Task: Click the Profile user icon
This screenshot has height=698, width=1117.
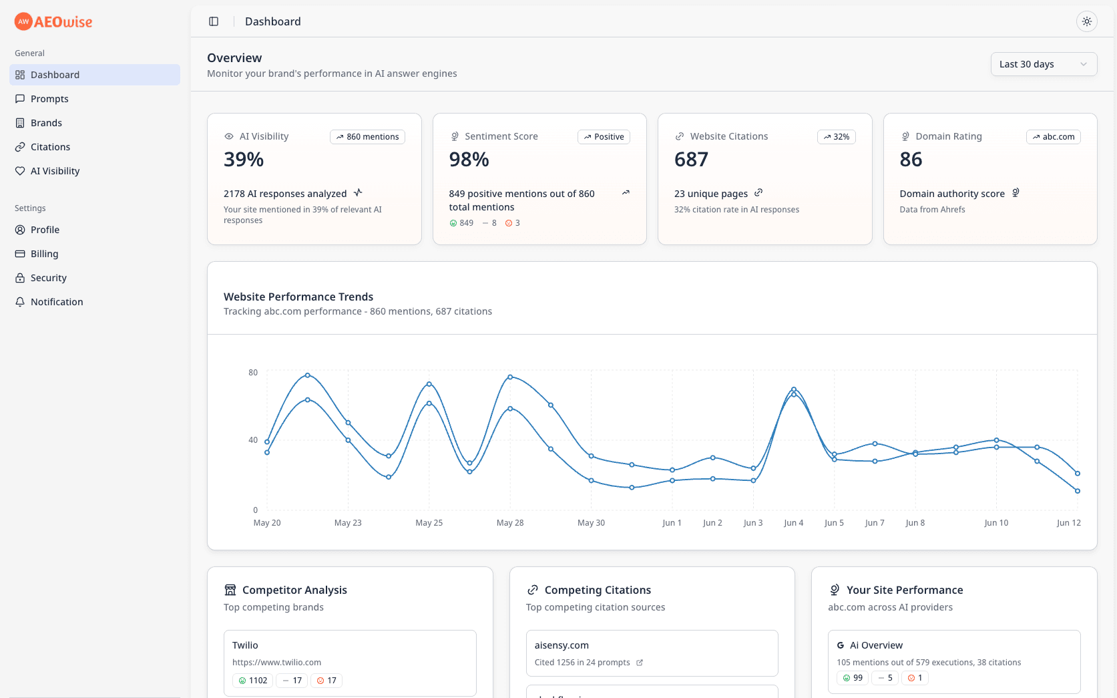Action: pyautogui.click(x=20, y=230)
